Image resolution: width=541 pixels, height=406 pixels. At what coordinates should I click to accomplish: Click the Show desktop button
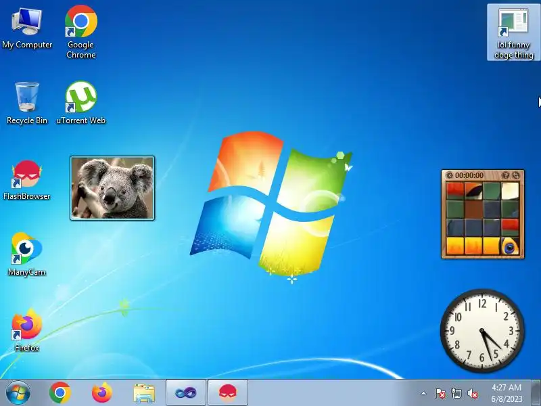tap(536, 393)
